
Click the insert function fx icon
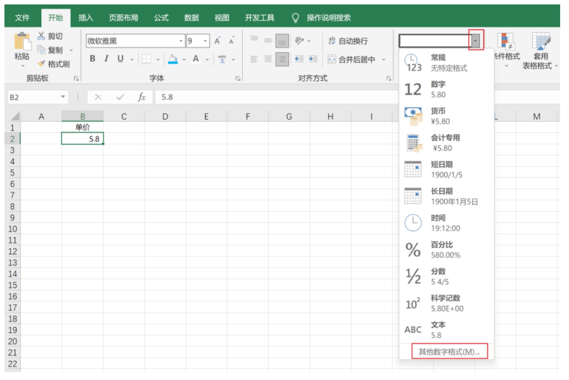point(142,97)
